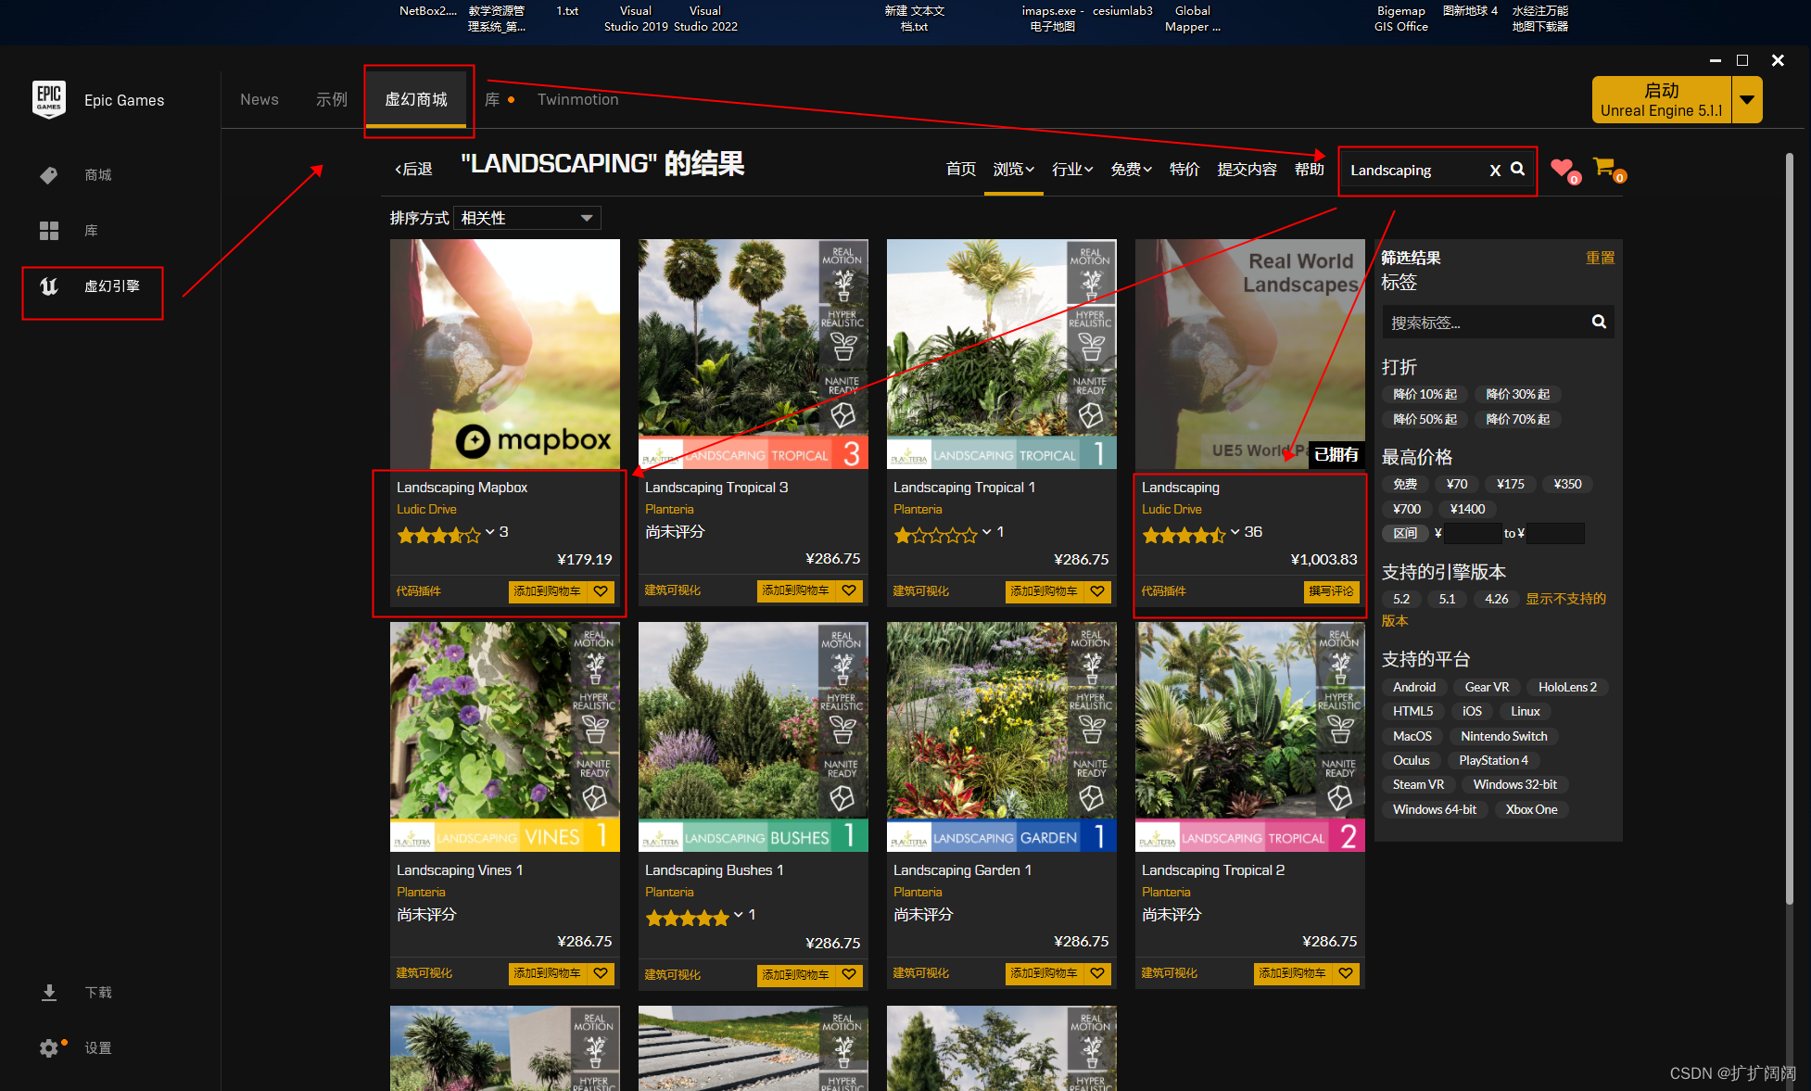The image size is (1811, 1091).
Task: Click 重置 to reset filters
Action: (1601, 257)
